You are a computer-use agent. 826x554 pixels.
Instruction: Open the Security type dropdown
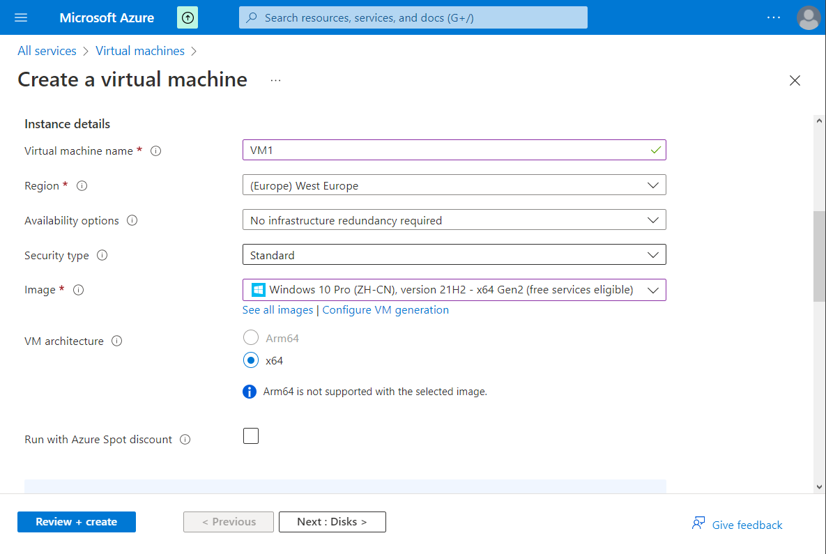(454, 255)
